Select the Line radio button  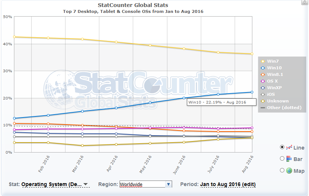pyautogui.click(x=282, y=147)
